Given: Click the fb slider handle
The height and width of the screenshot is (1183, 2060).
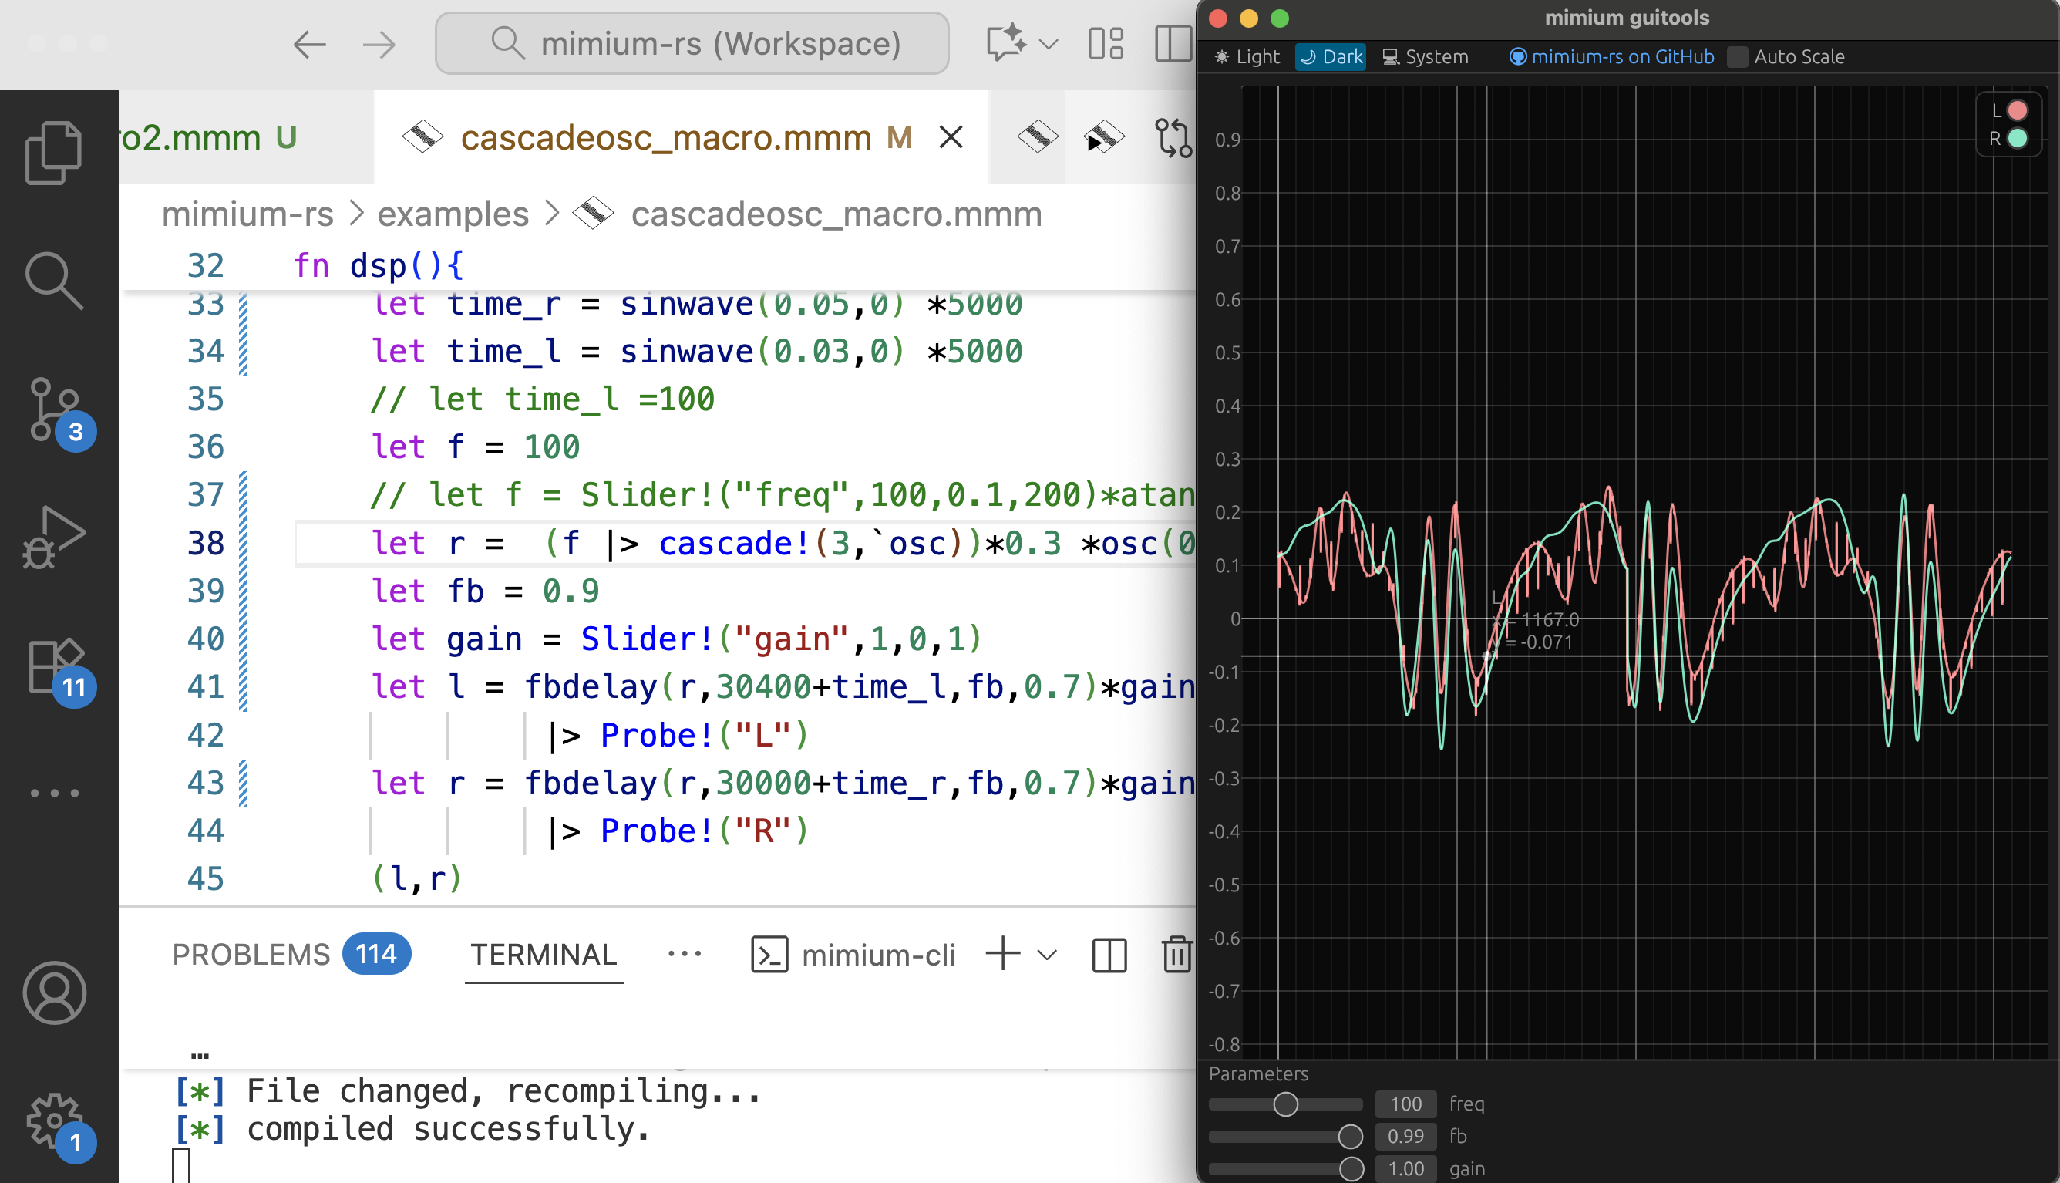Looking at the screenshot, I should 1350,1136.
